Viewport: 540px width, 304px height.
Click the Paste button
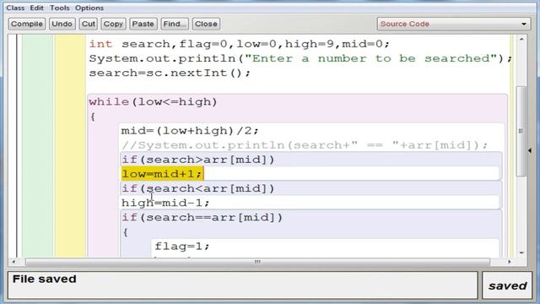click(x=143, y=24)
